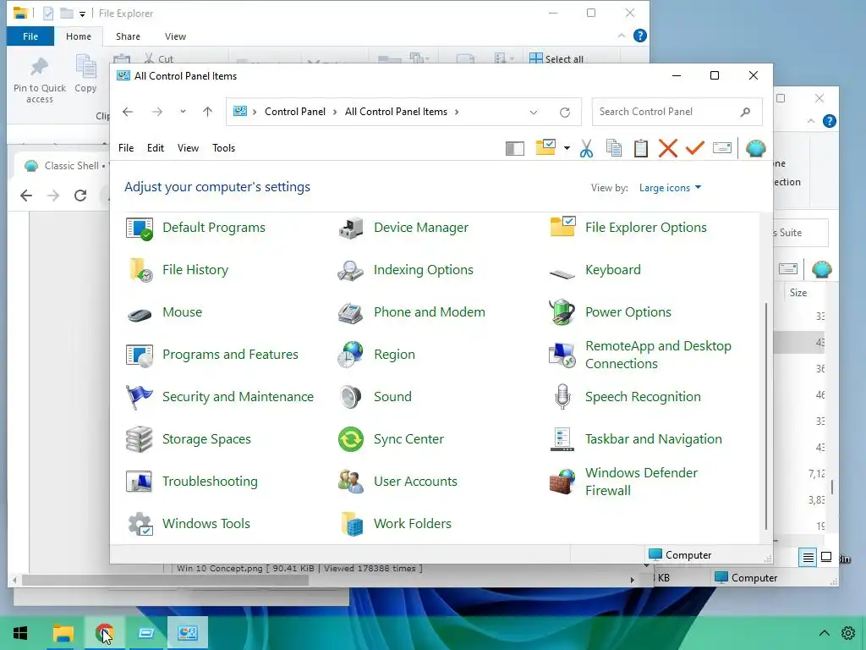Screen dimensions: 866x650
Task: Open Taskbar and Navigation item
Action: pos(636,439)
